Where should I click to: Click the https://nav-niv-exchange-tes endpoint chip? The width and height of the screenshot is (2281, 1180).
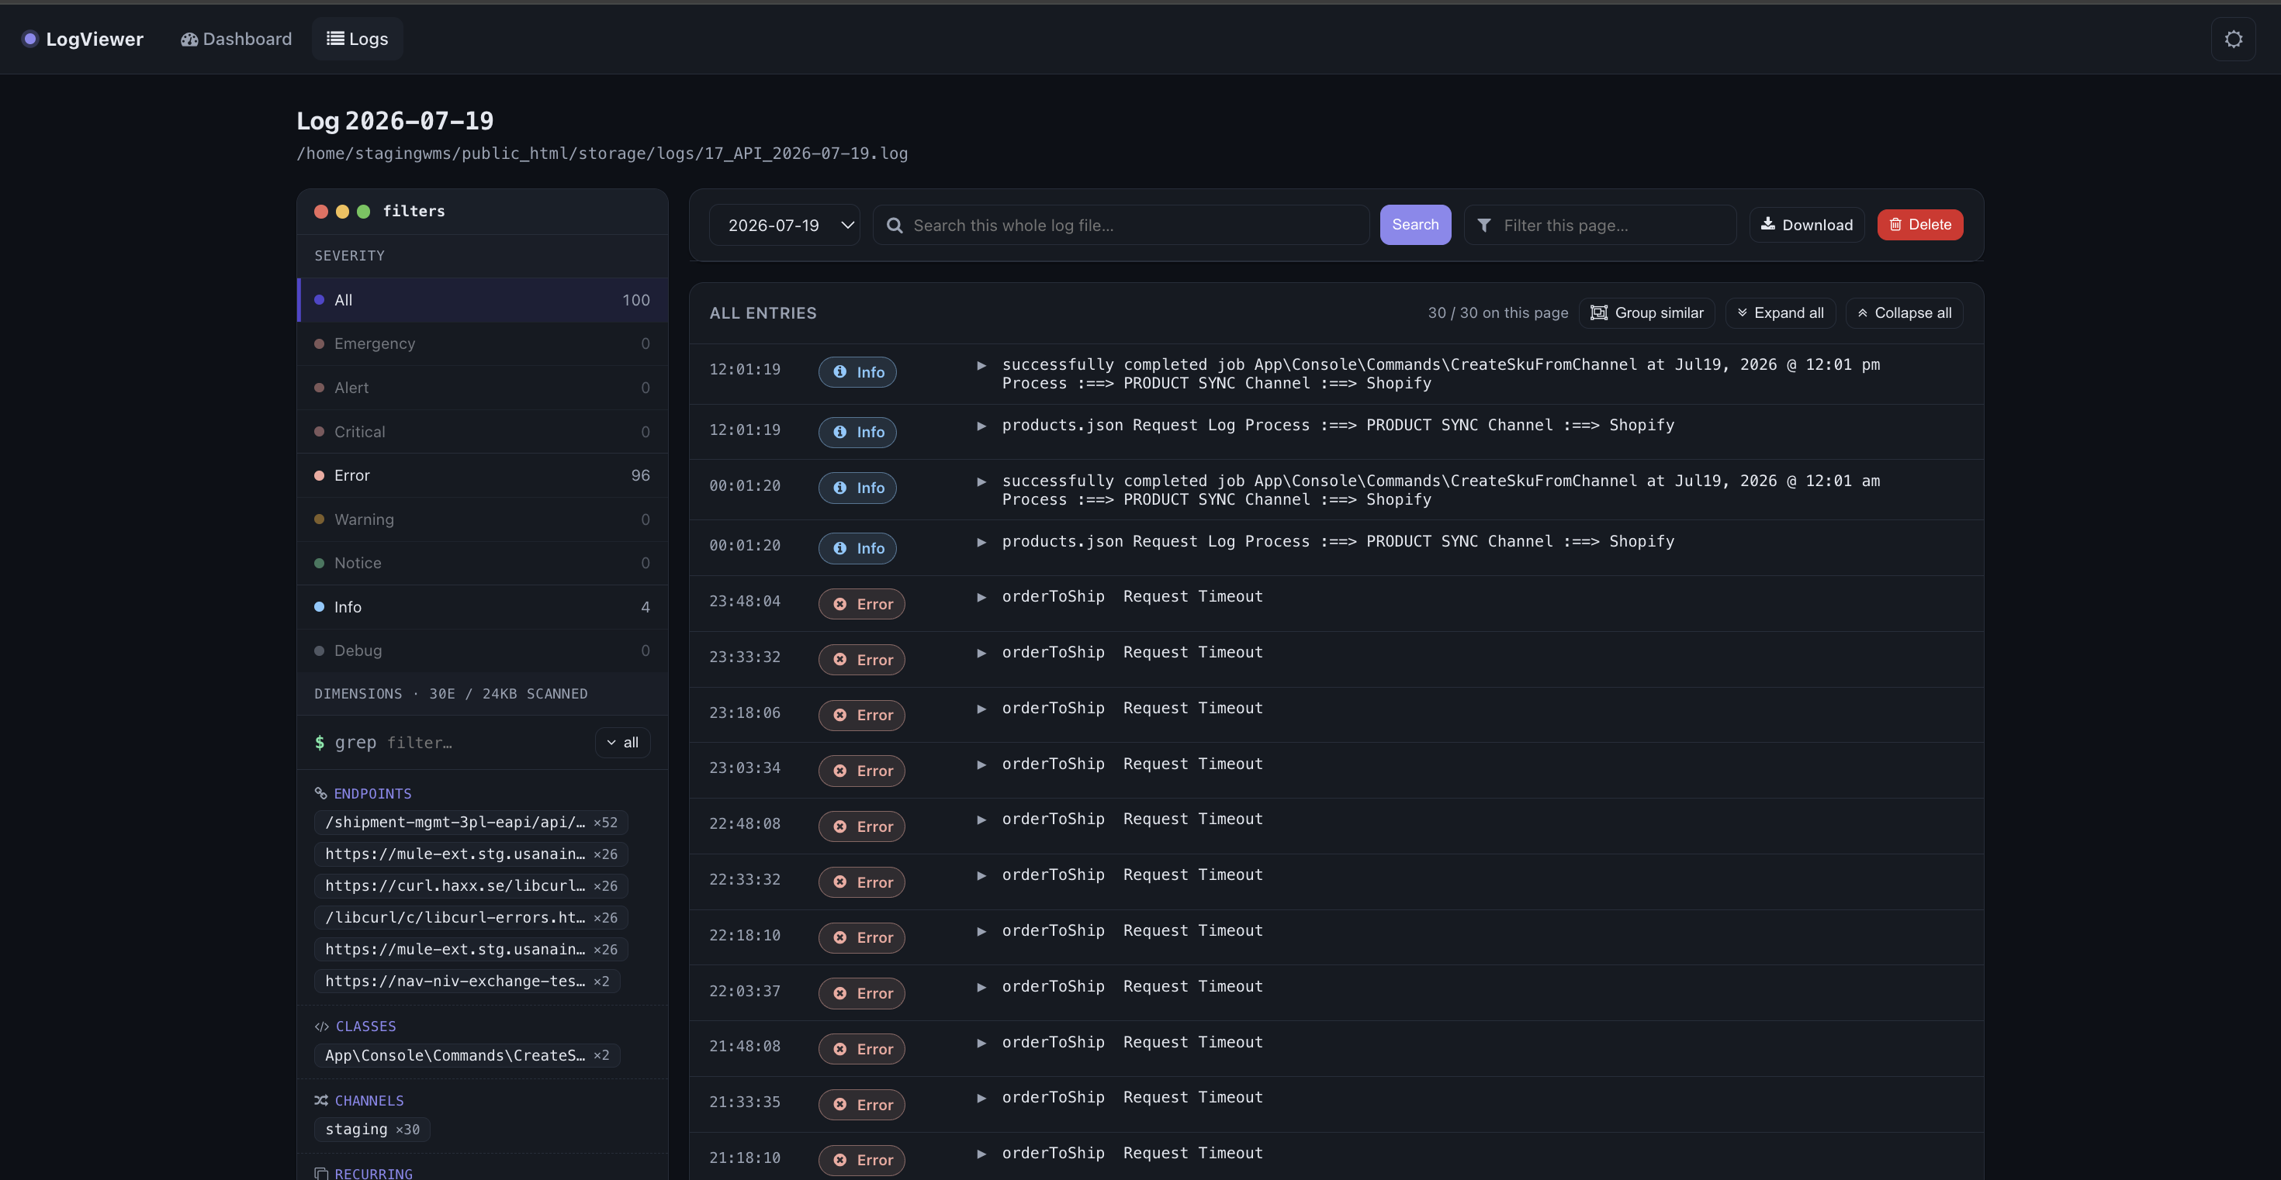(466, 981)
